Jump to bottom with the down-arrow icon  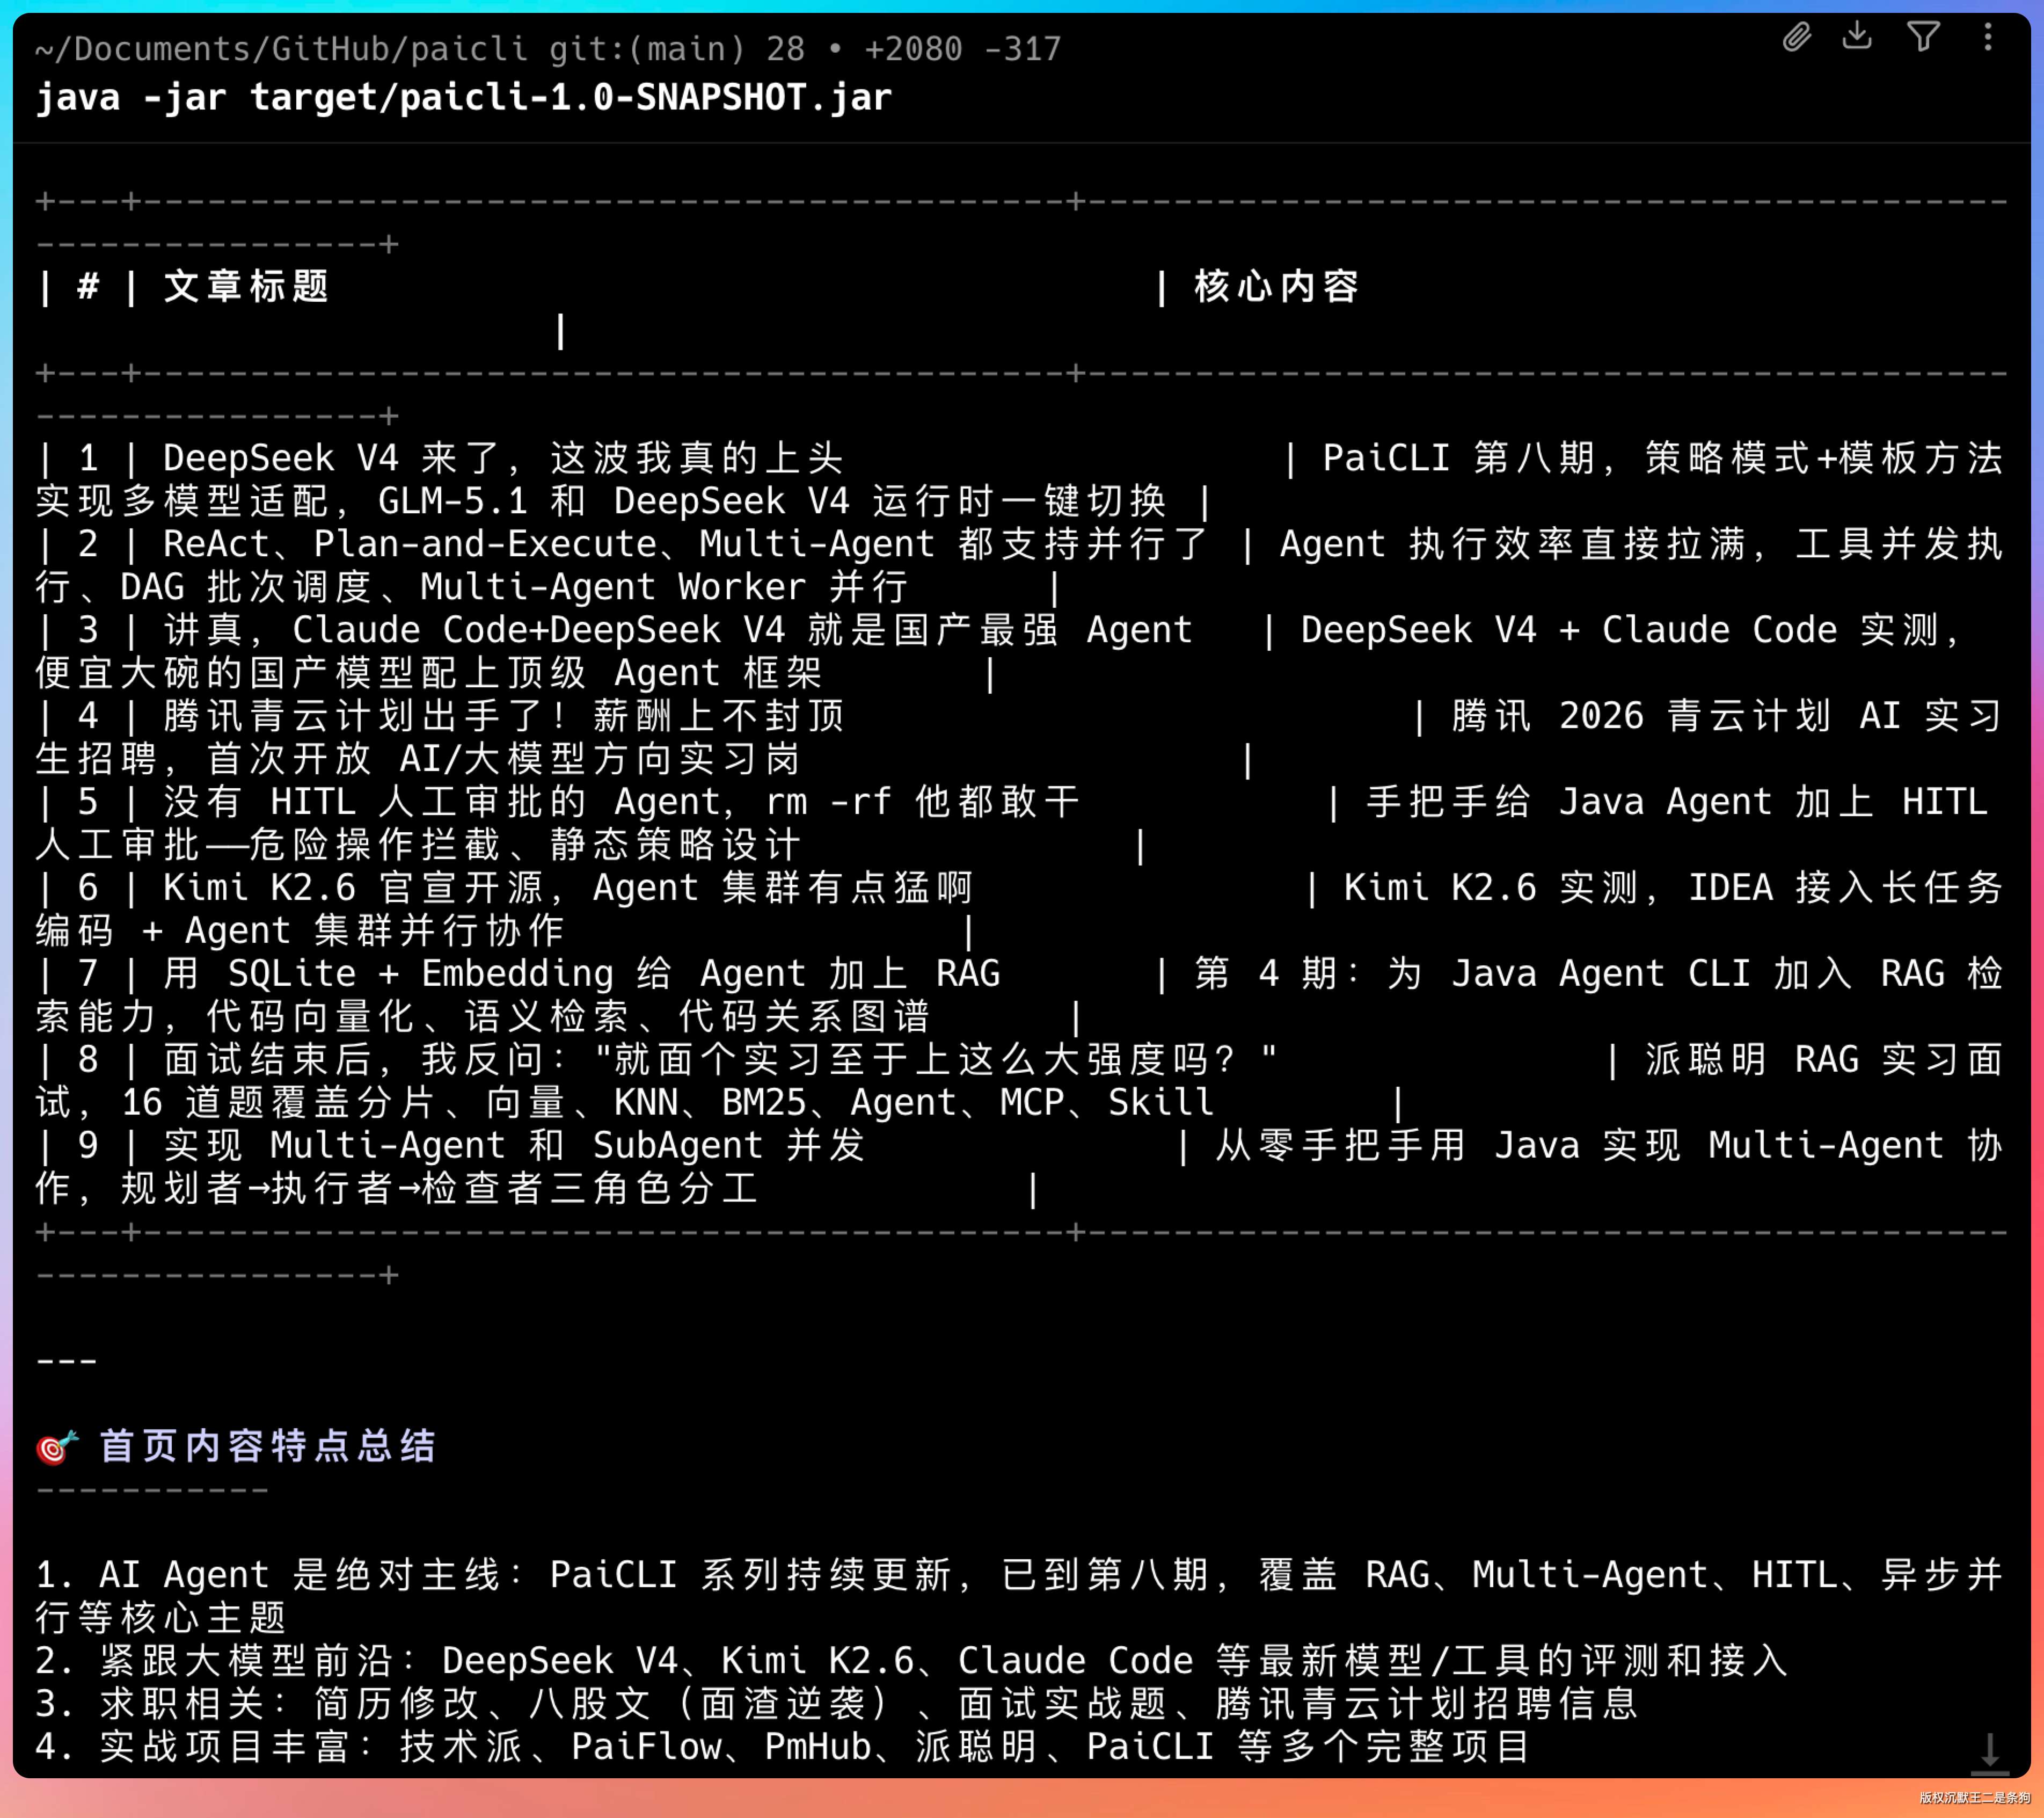coord(1989,1752)
